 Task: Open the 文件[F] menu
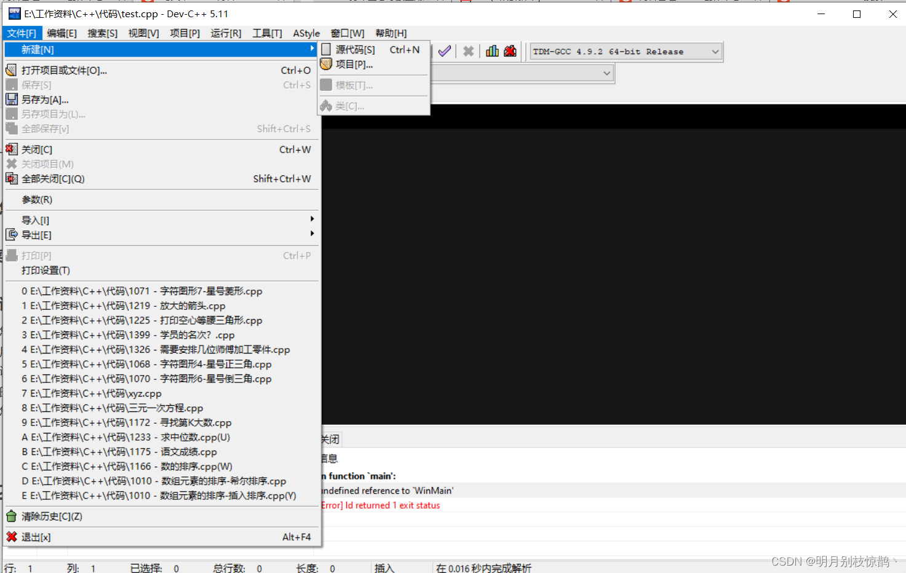22,33
